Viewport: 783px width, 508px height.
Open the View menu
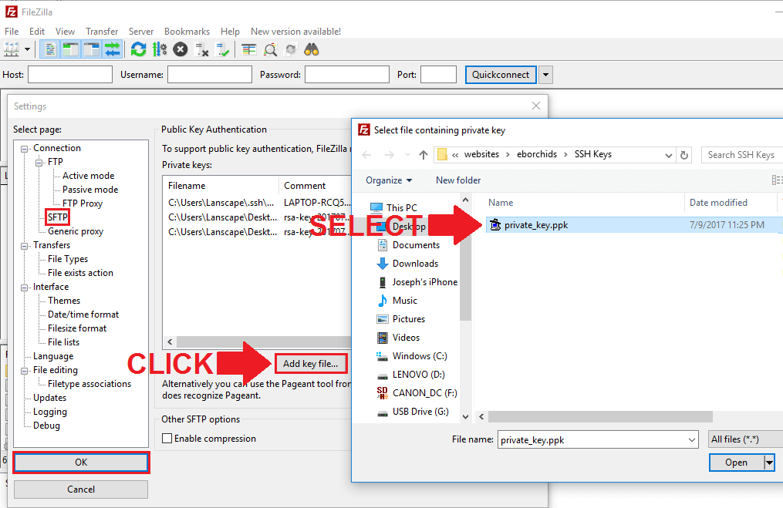[x=65, y=32]
